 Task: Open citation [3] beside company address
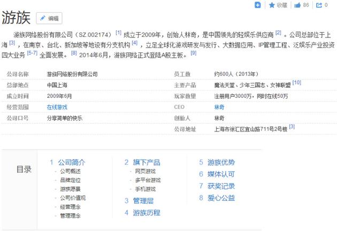(292, 127)
